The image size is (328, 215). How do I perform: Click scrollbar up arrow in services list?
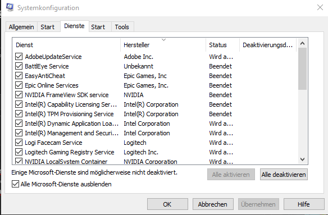(x=302, y=43)
